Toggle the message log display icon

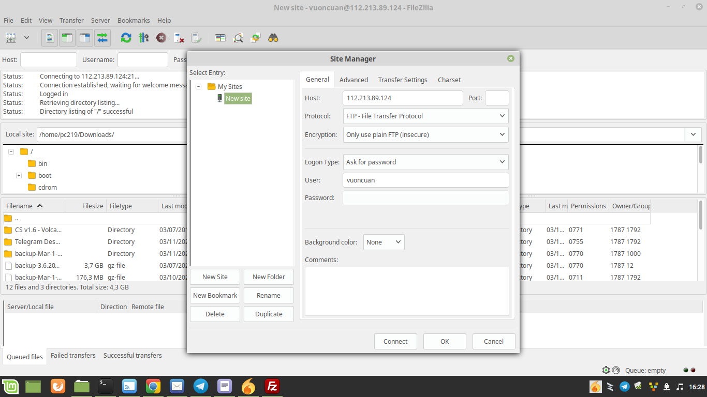click(x=50, y=38)
